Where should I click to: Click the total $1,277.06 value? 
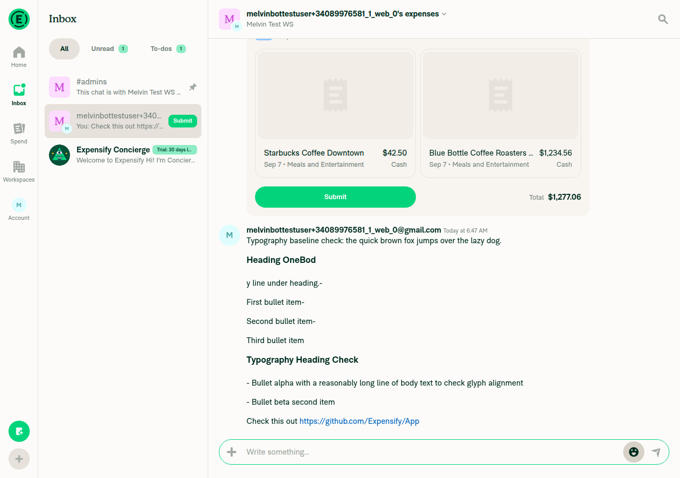[565, 197]
